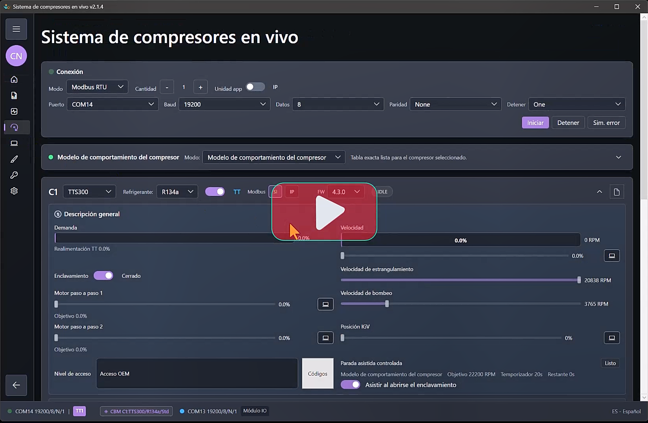Click the vertical scrollbar down arrow
This screenshot has width=648, height=423.
(x=644, y=397)
